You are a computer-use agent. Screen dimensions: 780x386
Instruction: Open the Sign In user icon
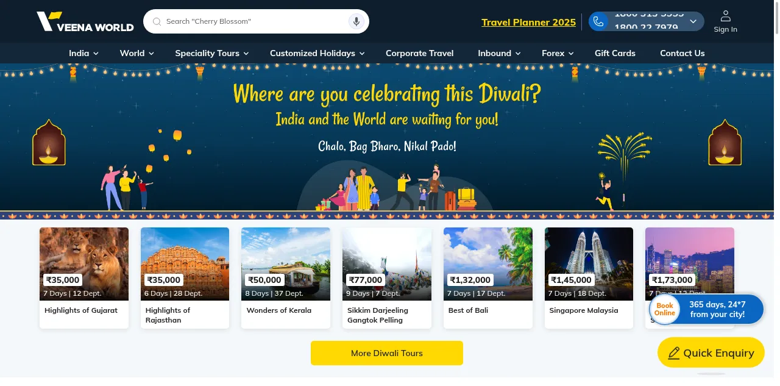725,16
